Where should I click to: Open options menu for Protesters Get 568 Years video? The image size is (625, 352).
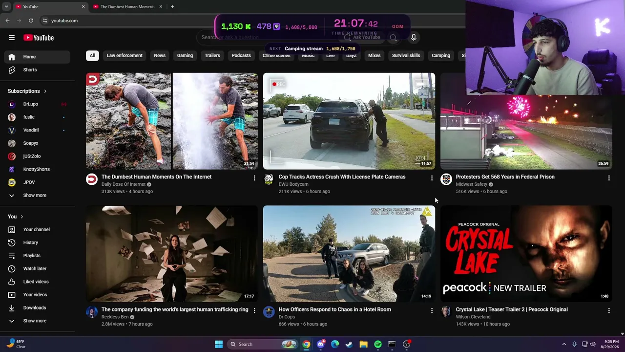click(x=609, y=178)
